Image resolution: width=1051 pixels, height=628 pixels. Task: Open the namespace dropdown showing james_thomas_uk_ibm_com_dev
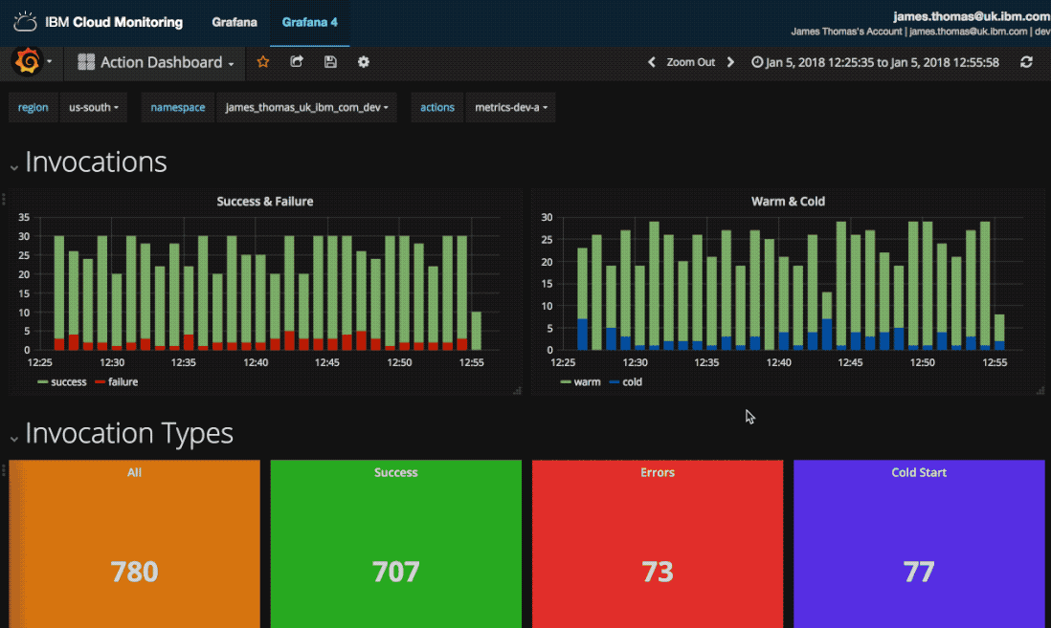(305, 107)
